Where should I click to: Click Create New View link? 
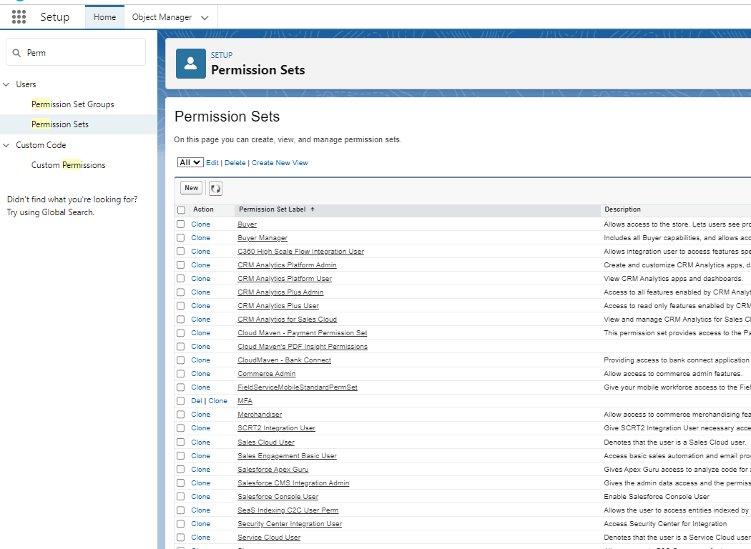tap(280, 163)
